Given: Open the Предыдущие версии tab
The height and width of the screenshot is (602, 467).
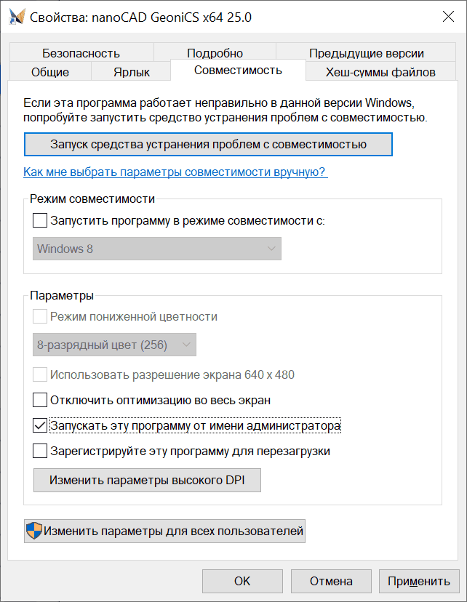Looking at the screenshot, I should [x=367, y=53].
